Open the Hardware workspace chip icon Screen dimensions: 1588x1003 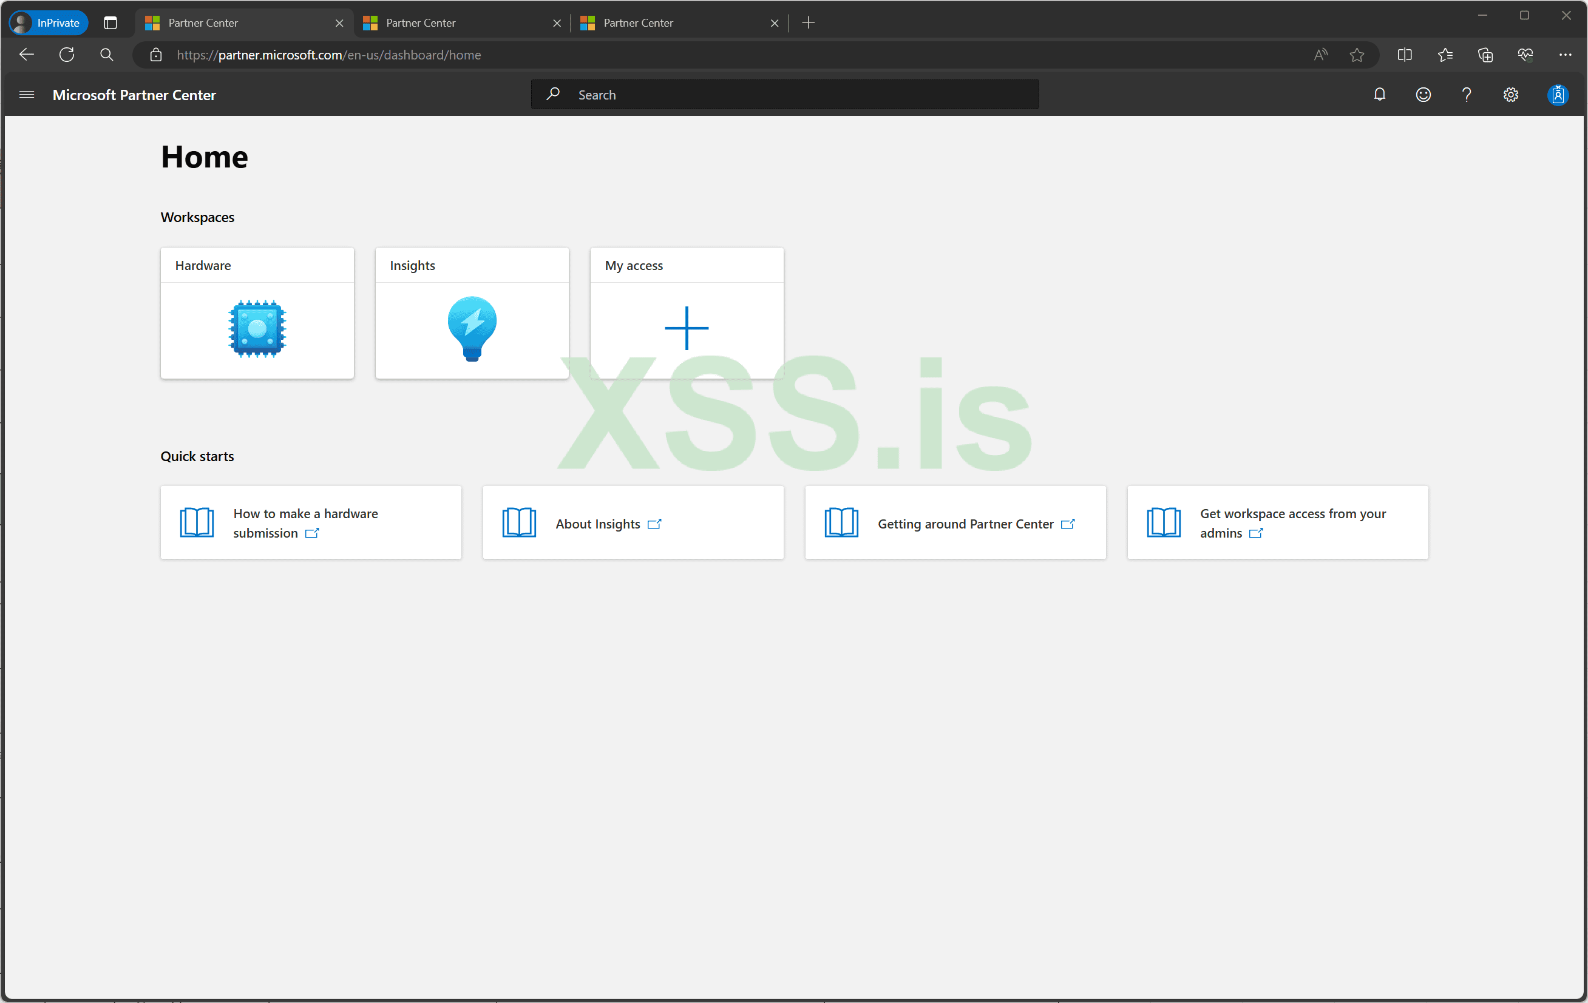click(257, 328)
